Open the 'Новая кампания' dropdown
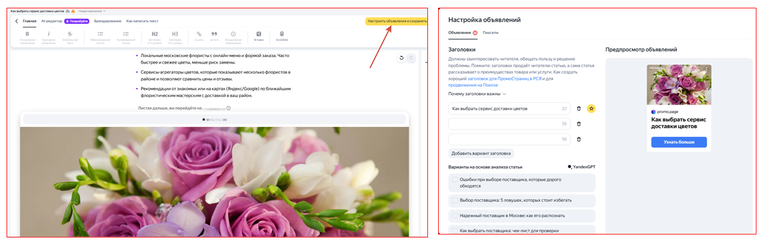 (x=92, y=11)
